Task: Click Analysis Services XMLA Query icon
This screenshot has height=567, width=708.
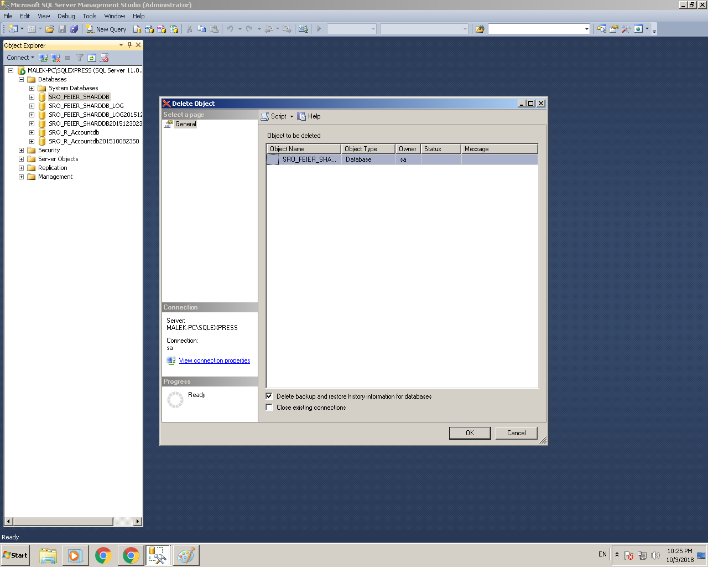Action: pyautogui.click(x=174, y=29)
